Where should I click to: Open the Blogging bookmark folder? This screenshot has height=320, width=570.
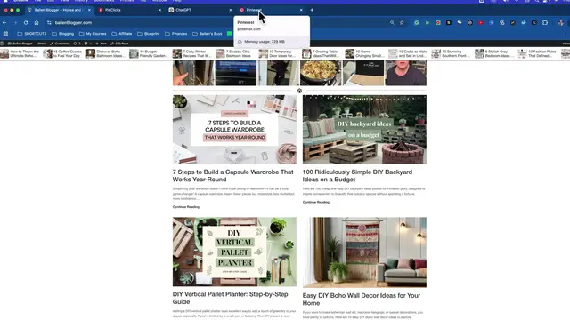[63, 34]
